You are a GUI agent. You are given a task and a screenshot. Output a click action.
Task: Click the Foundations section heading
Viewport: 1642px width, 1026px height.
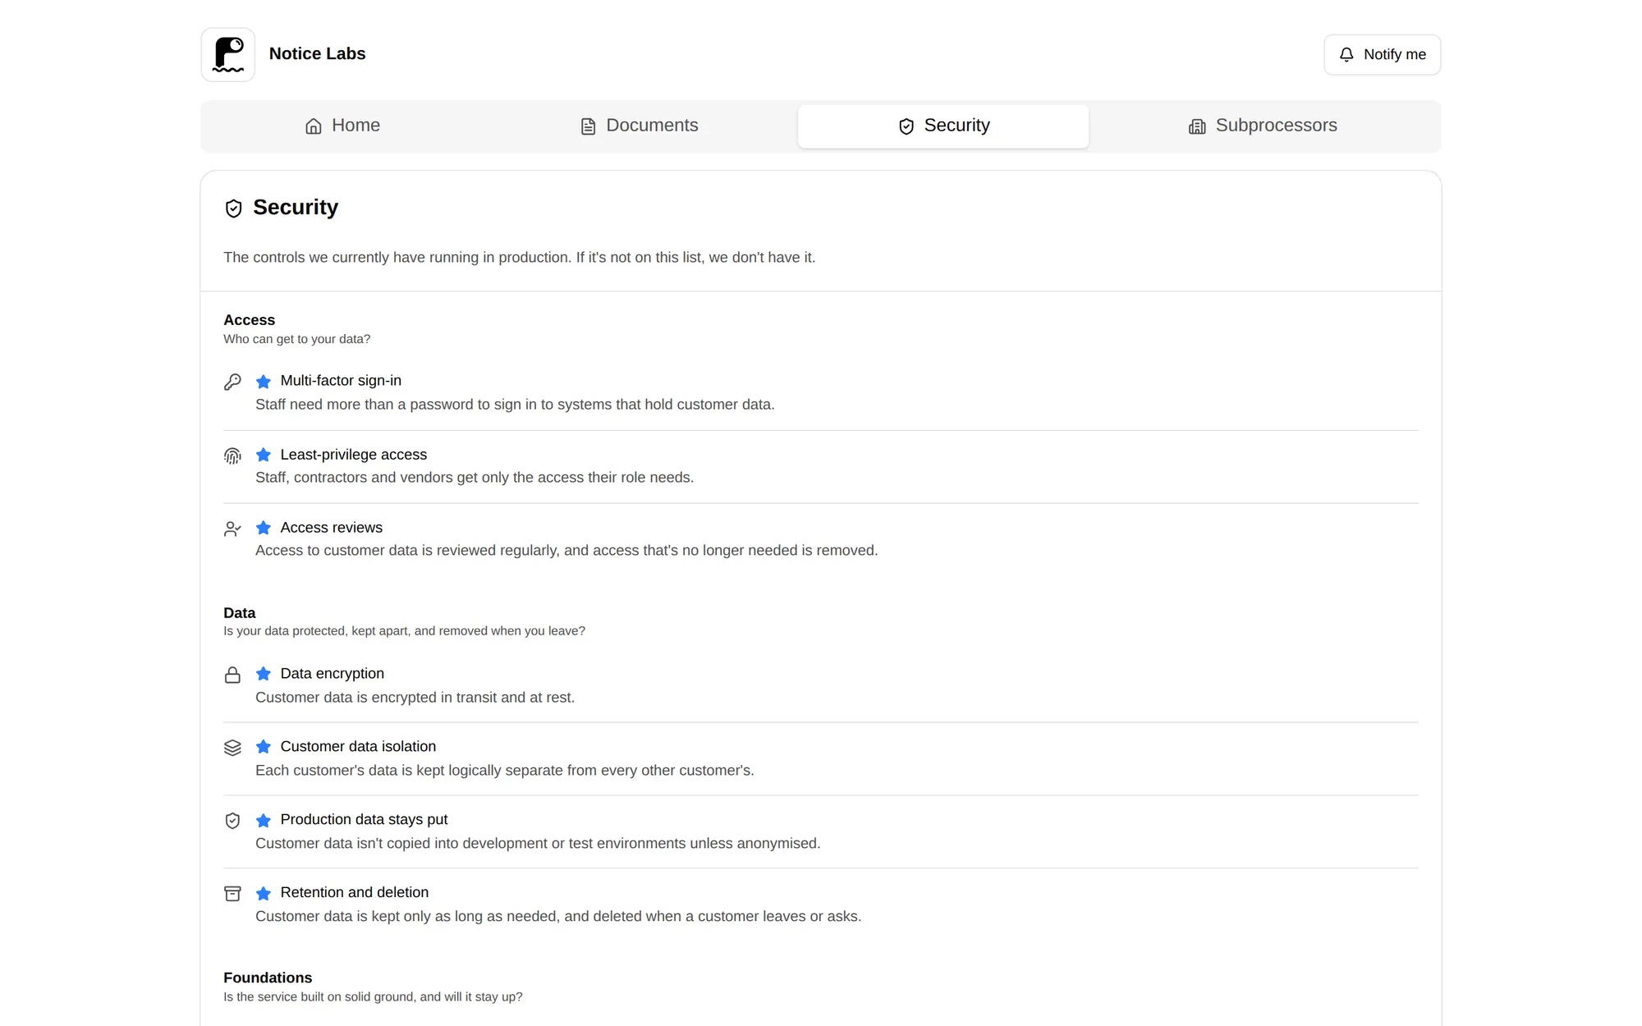(x=268, y=978)
